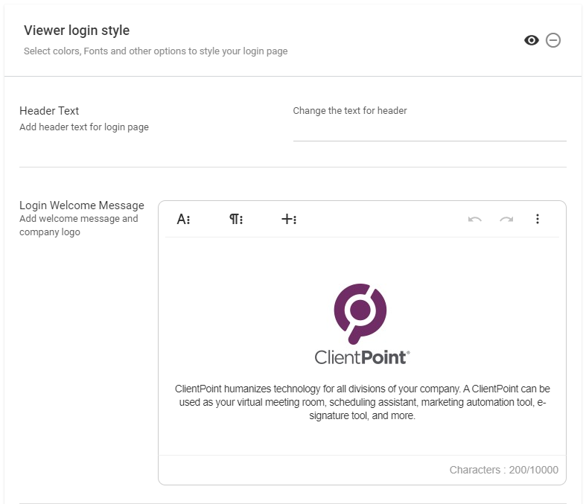Image resolution: width=586 pixels, height=504 pixels.
Task: Click the redo arrow in editor
Action: [x=506, y=219]
